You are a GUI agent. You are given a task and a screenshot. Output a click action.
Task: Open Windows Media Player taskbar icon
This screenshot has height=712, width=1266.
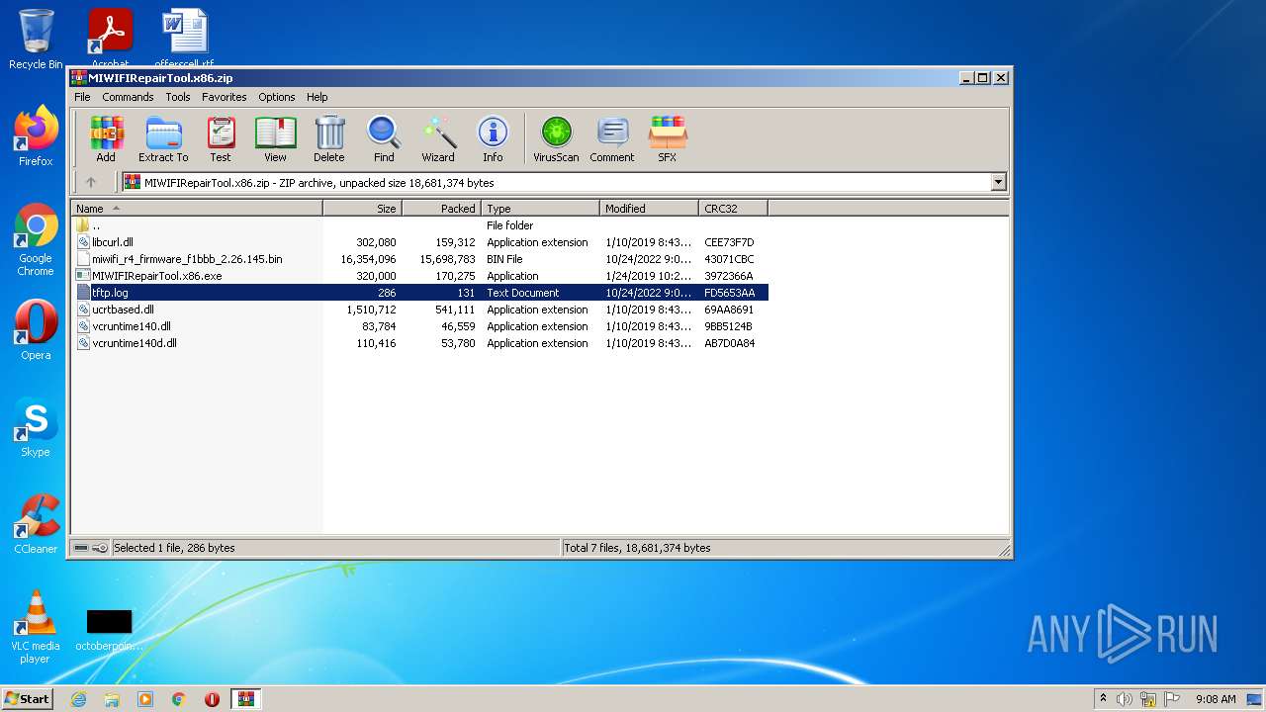145,699
